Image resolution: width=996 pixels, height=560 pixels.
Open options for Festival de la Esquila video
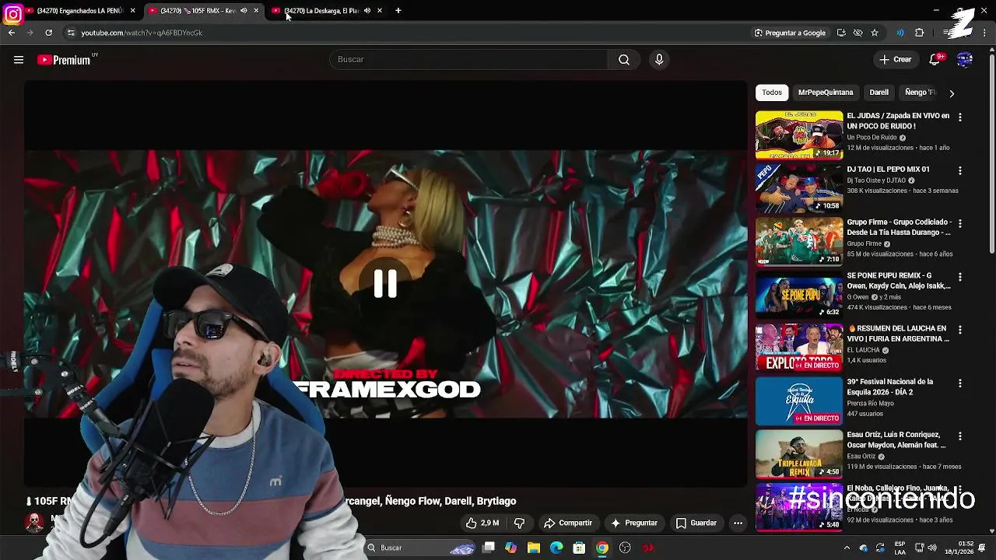coord(959,383)
